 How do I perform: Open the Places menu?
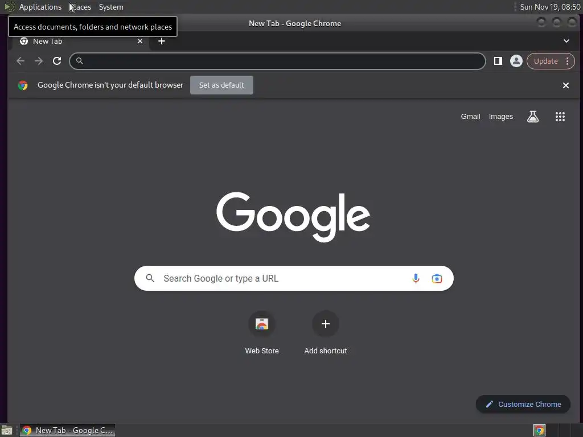tap(80, 7)
